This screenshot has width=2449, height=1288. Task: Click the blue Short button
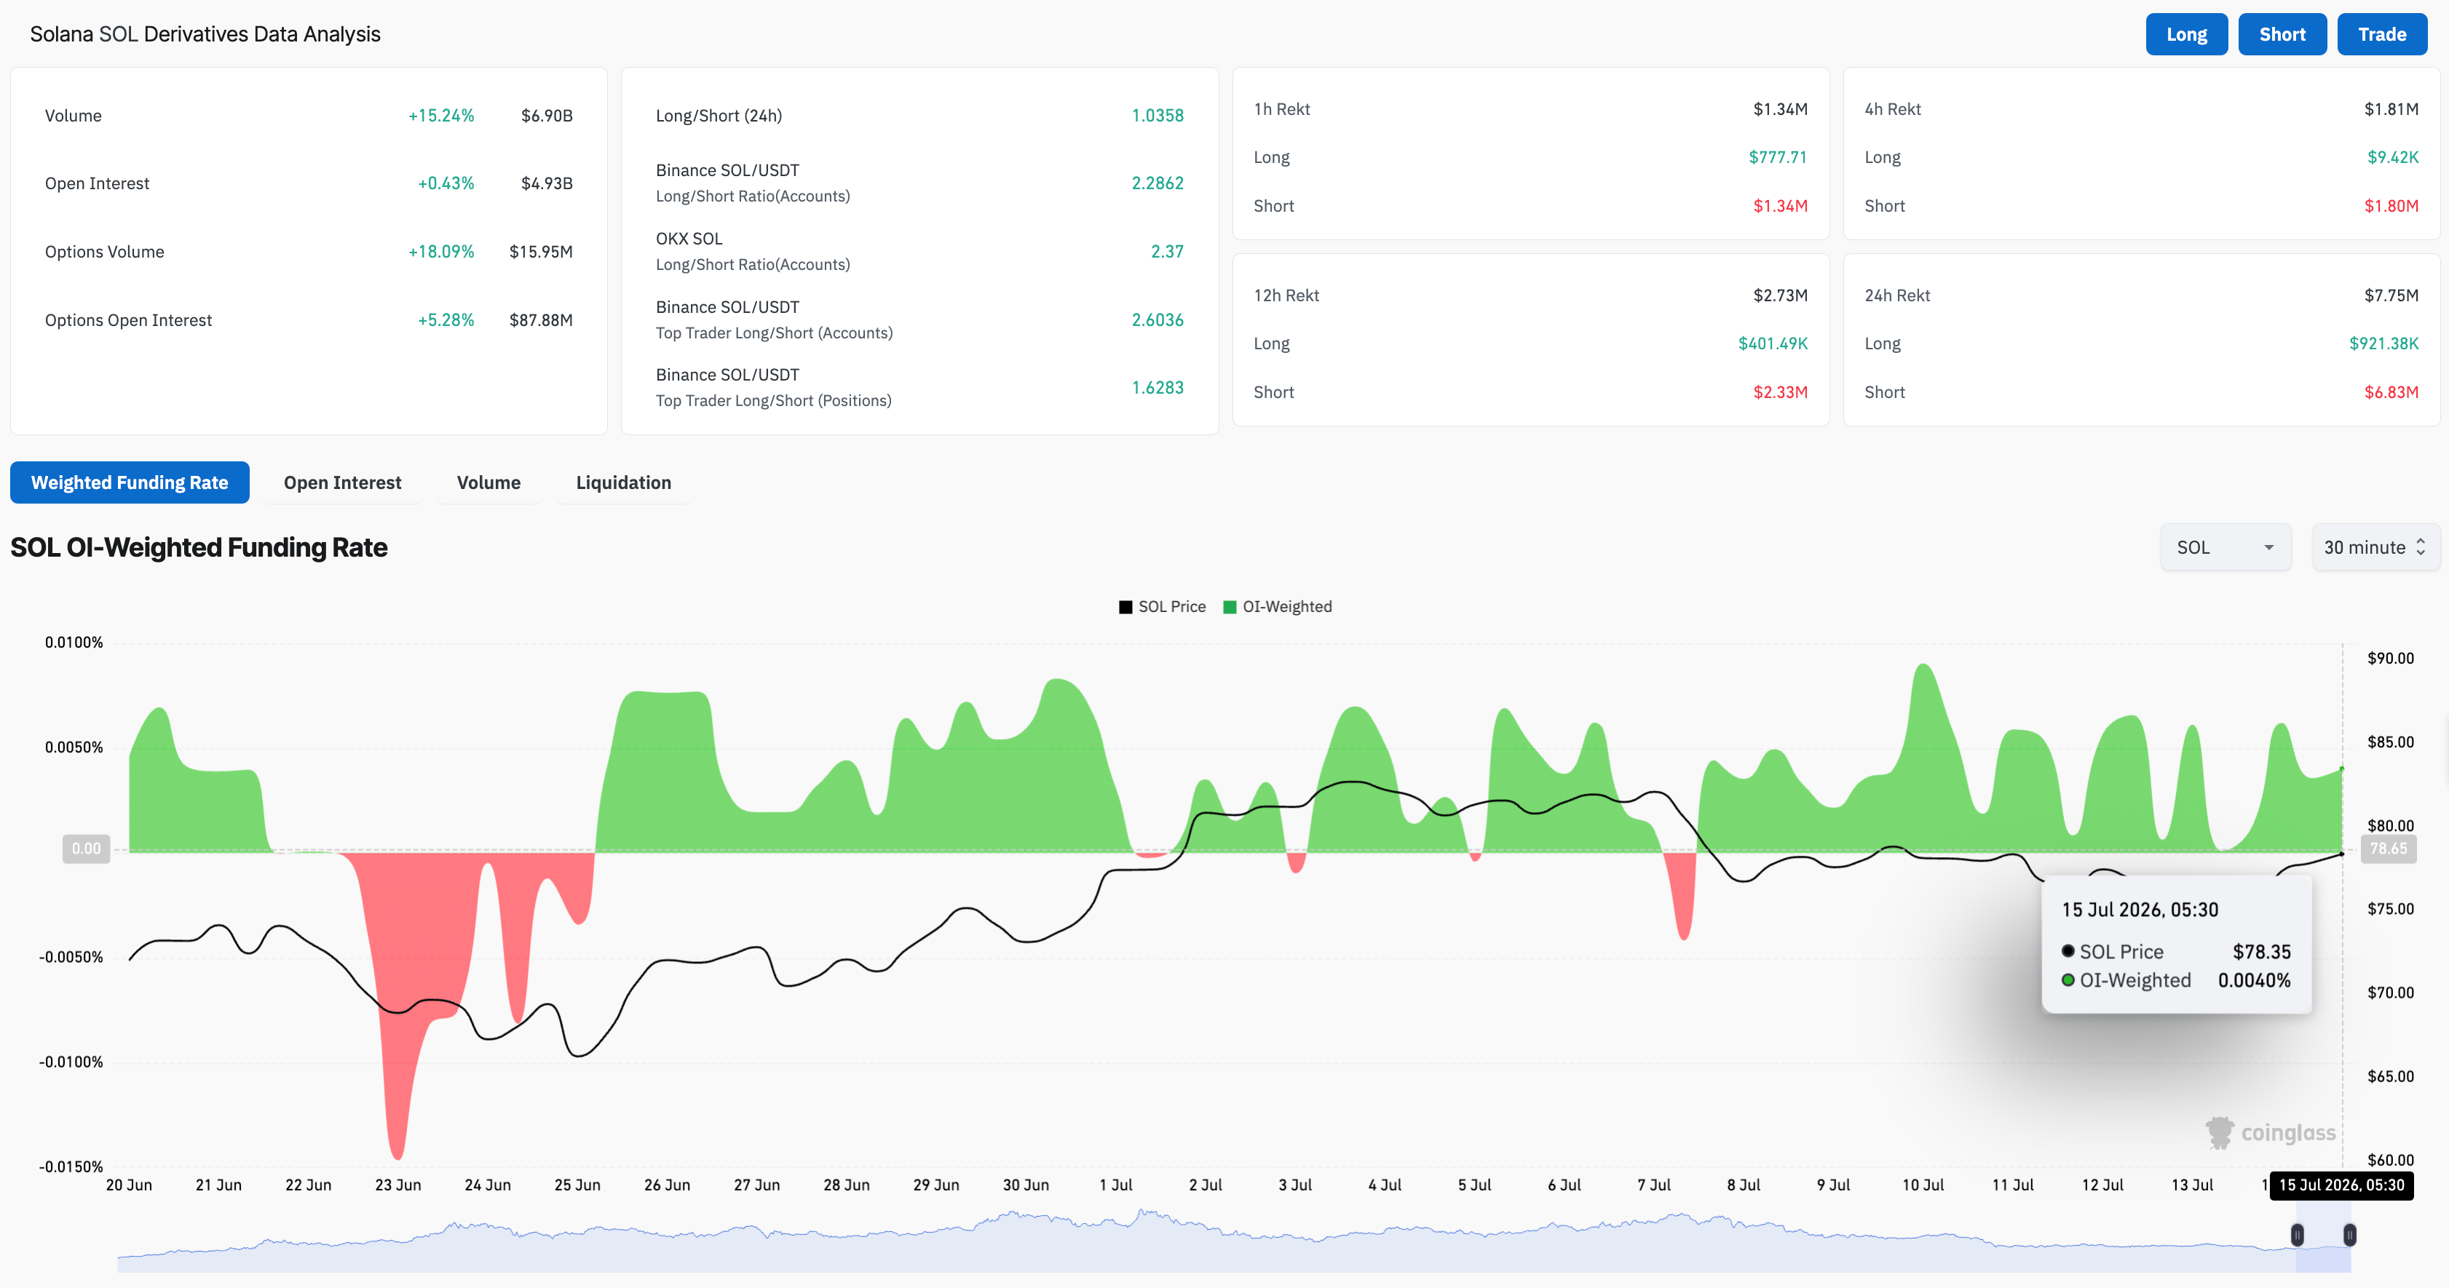pyautogui.click(x=2282, y=34)
